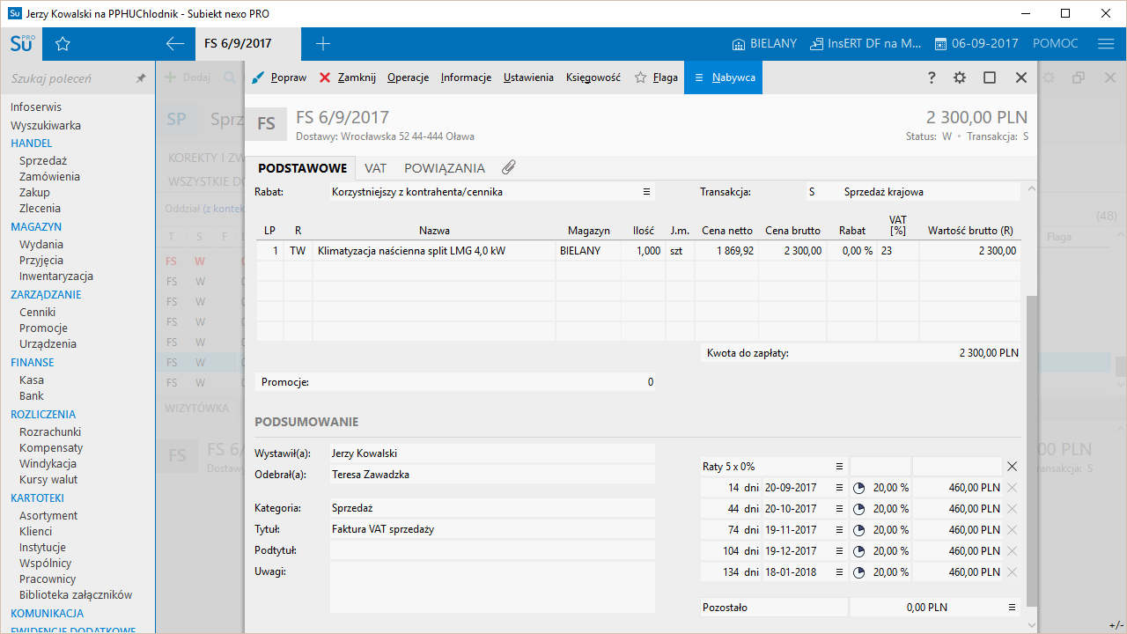Open POMOC help link

[x=1056, y=44]
